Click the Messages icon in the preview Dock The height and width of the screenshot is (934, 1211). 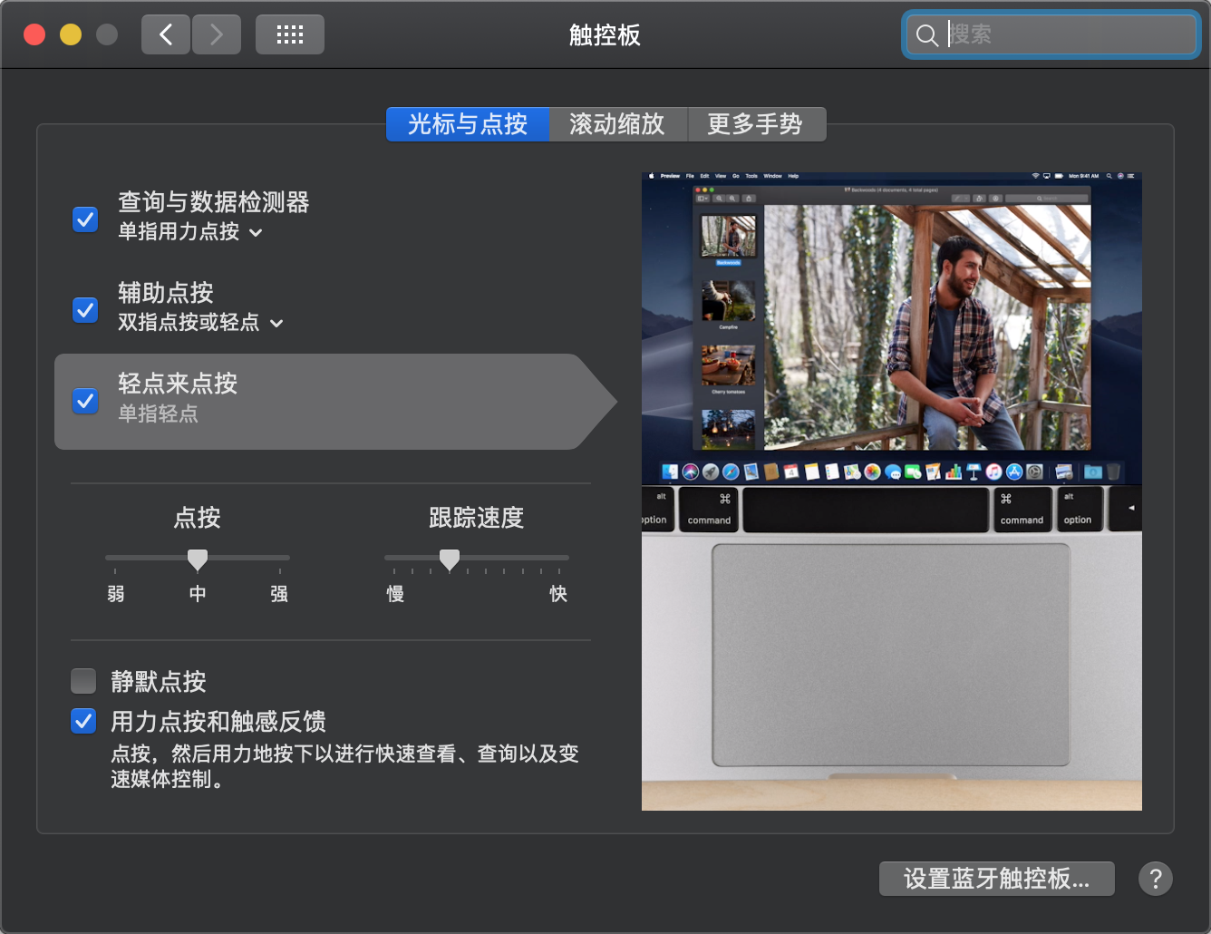pos(895,472)
